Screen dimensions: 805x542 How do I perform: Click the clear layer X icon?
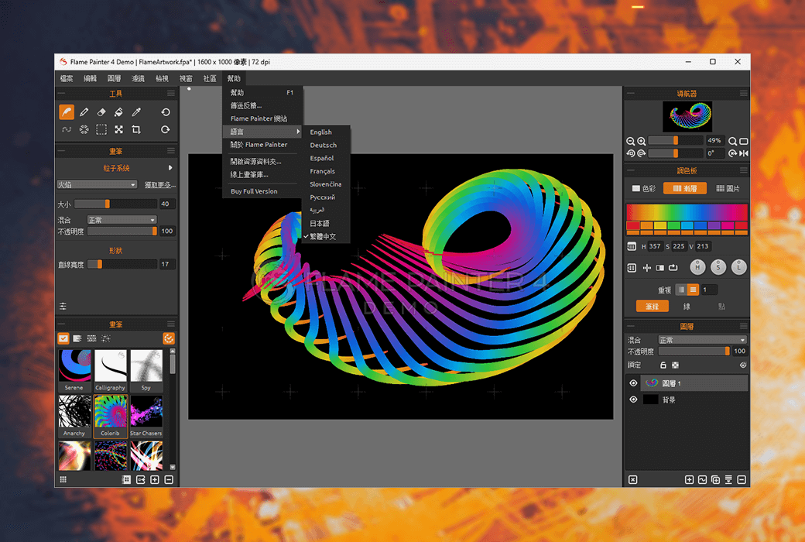633,480
